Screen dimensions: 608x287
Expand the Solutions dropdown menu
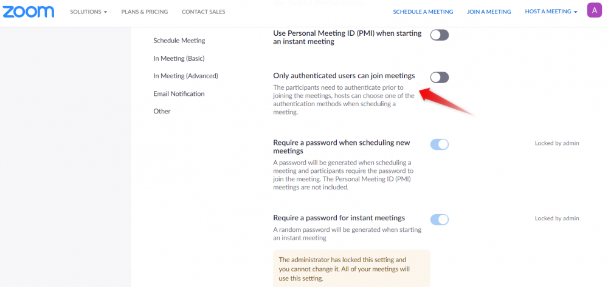coord(88,12)
